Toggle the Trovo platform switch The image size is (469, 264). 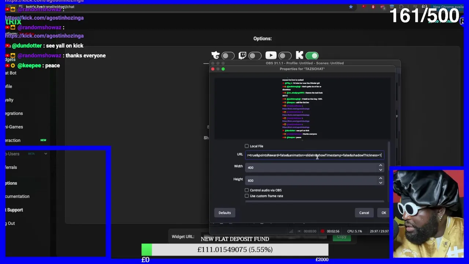[228, 56]
